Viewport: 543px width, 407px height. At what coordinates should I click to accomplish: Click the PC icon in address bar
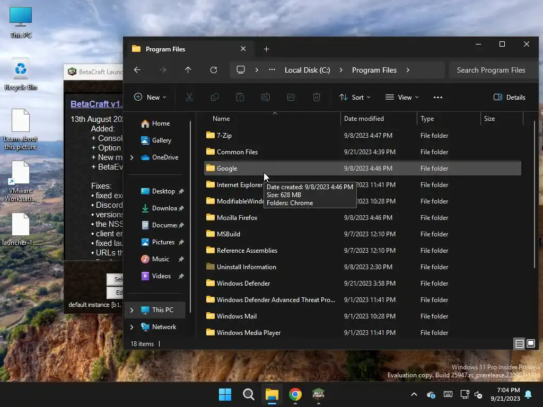coord(241,70)
